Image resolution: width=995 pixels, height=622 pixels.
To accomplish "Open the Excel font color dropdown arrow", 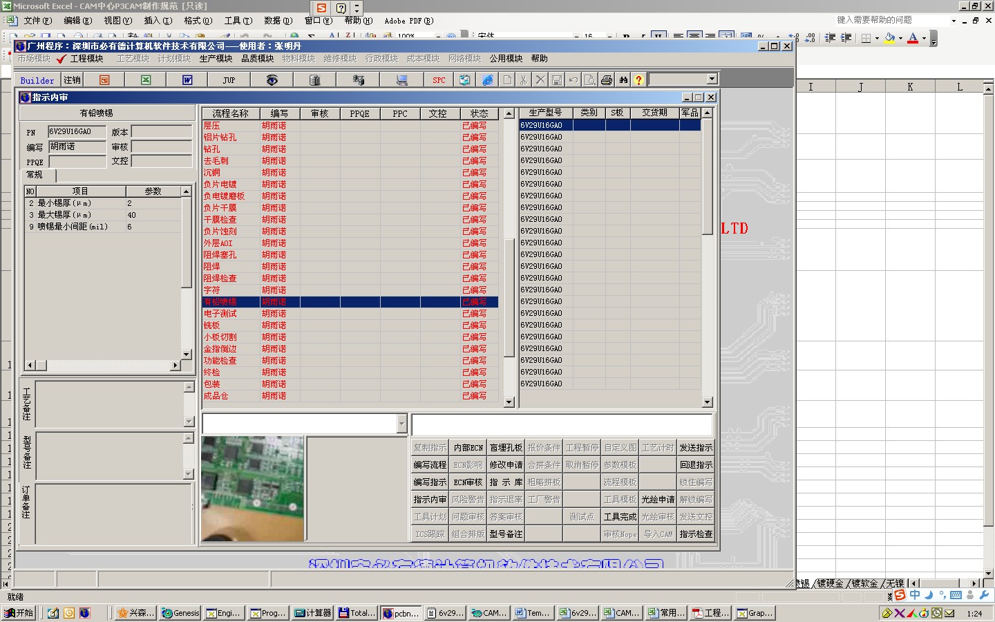I will tap(924, 38).
